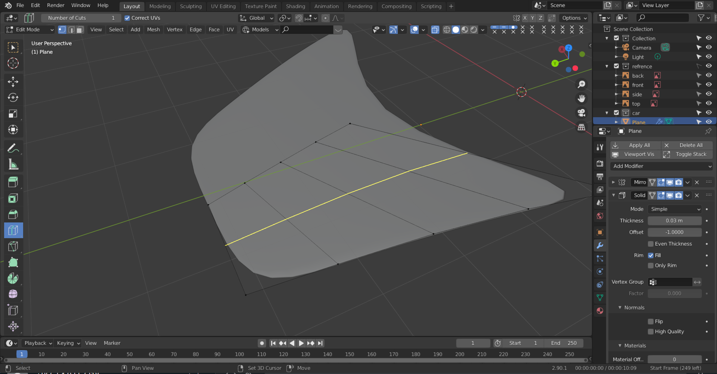Viewport: 717px width, 374px height.
Task: Switch perspective/orthographic grid icon
Action: pos(581,127)
